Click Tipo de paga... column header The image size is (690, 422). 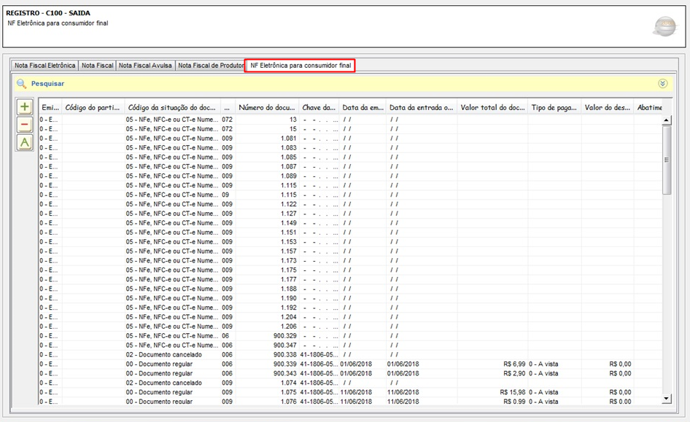554,107
